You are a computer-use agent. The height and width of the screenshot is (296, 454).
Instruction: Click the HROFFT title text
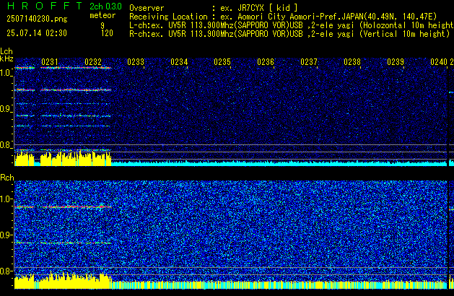click(45, 6)
